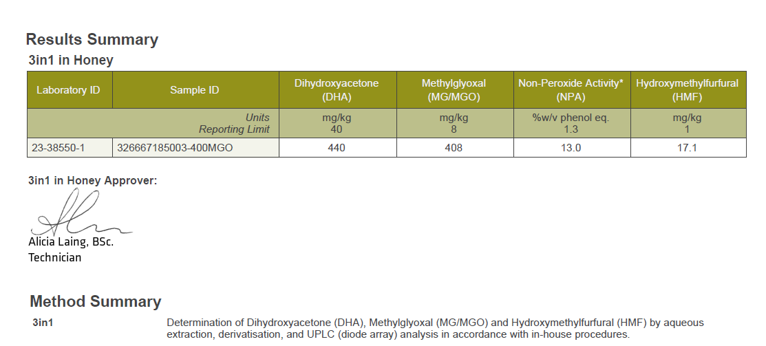Screen dimensions: 766x346
Task: Select the 3in1 method description paragraph
Action: [435, 329]
